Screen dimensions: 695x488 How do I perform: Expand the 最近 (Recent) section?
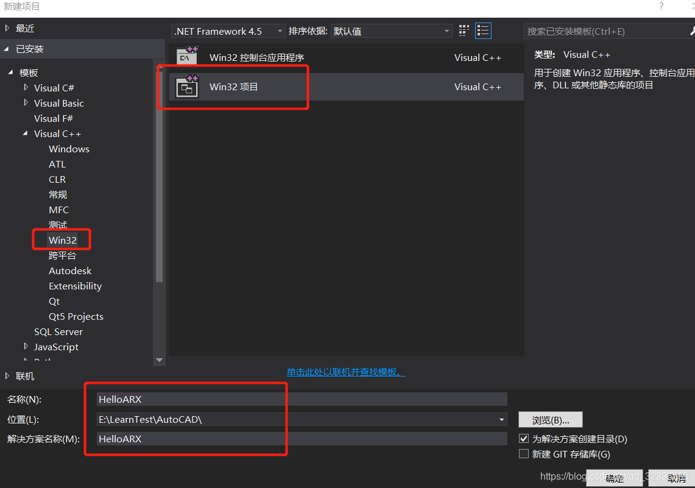pyautogui.click(x=7, y=28)
